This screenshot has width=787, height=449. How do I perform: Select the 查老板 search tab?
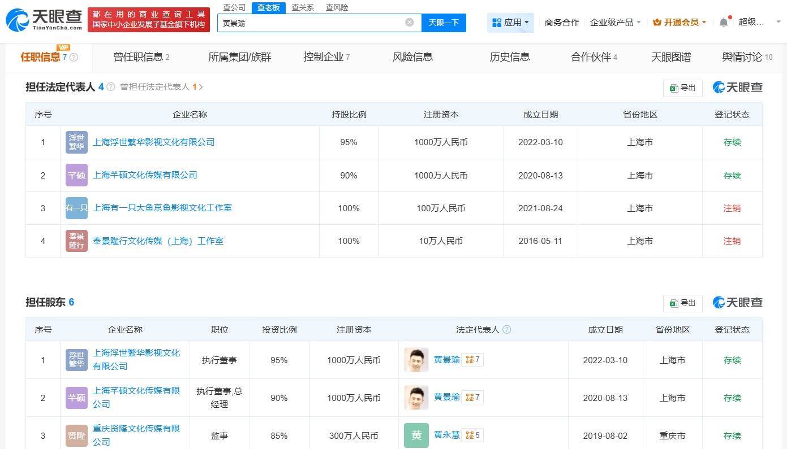tap(269, 7)
